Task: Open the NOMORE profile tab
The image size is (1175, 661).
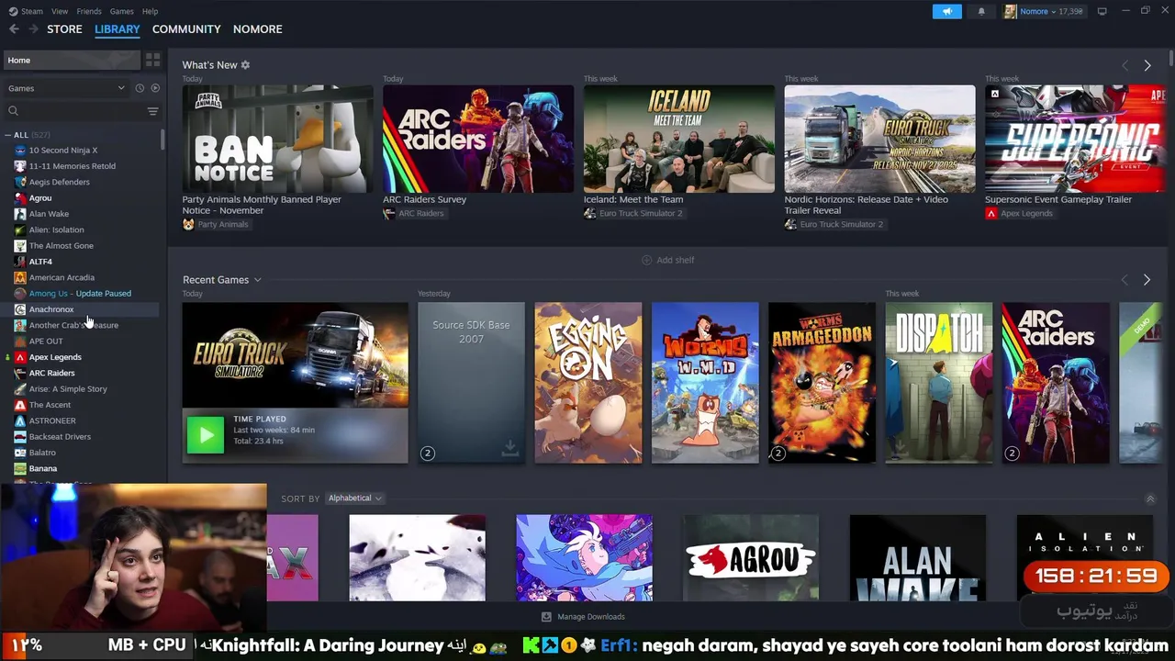Action: [257, 29]
